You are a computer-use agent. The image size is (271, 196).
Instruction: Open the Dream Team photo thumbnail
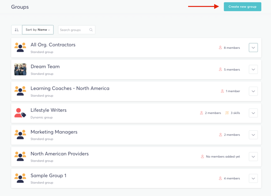point(20,69)
